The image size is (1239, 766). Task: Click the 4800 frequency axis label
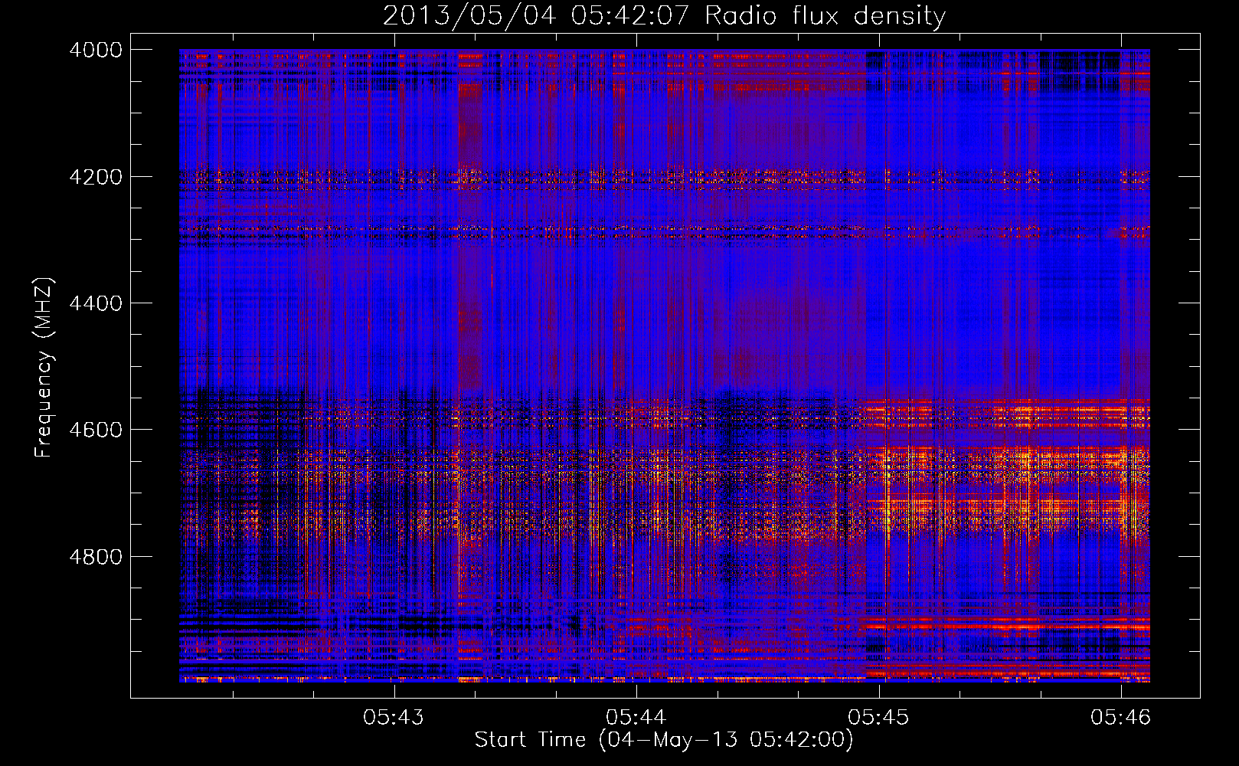pos(96,557)
